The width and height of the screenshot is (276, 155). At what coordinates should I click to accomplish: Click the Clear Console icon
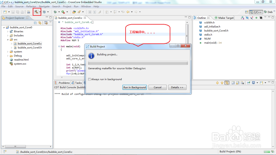click(x=242, y=83)
